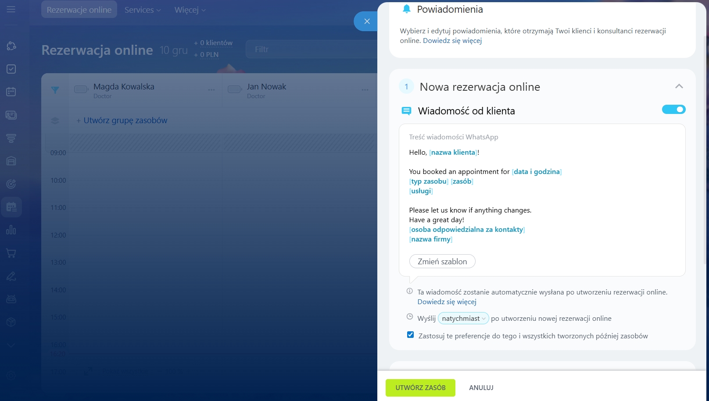Click the nazwa klienta placeholder in the message
The width and height of the screenshot is (709, 401).
click(453, 153)
